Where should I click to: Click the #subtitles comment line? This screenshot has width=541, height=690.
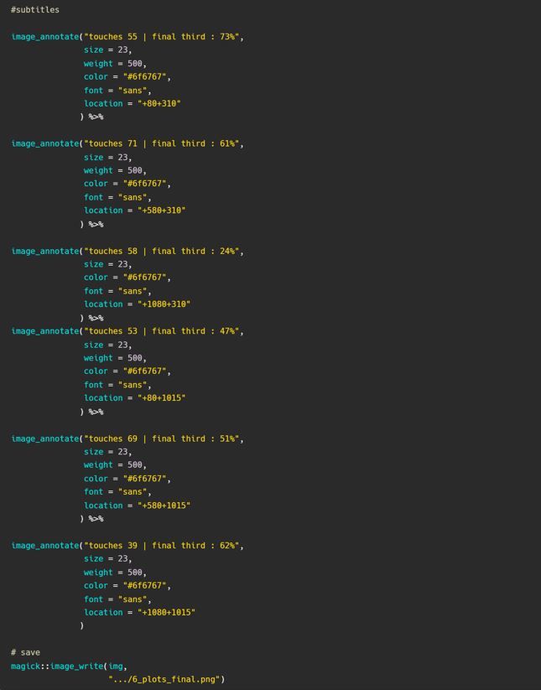coord(34,10)
